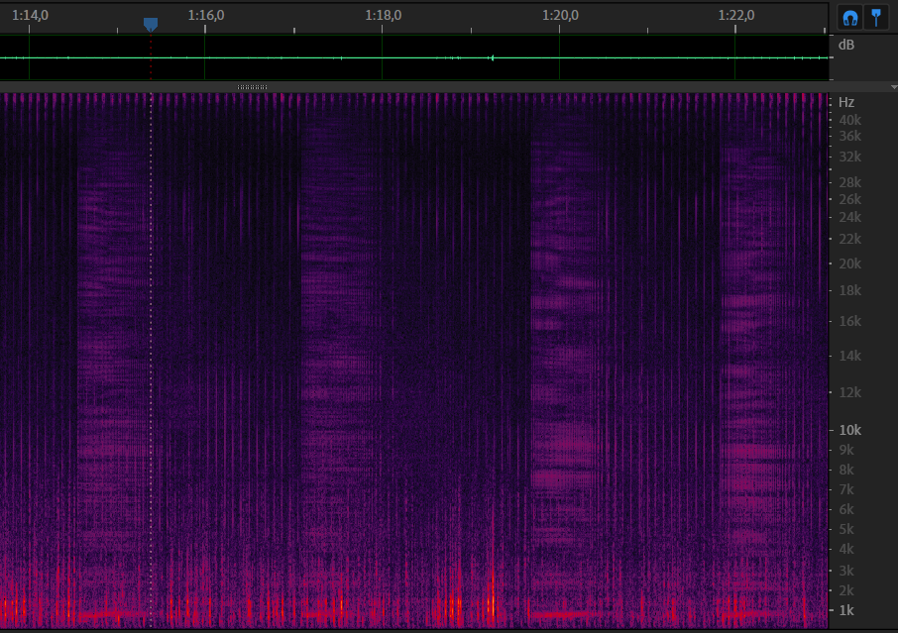898x633 pixels.
Task: Click the 40k frequency scale mark
Action: tap(849, 120)
